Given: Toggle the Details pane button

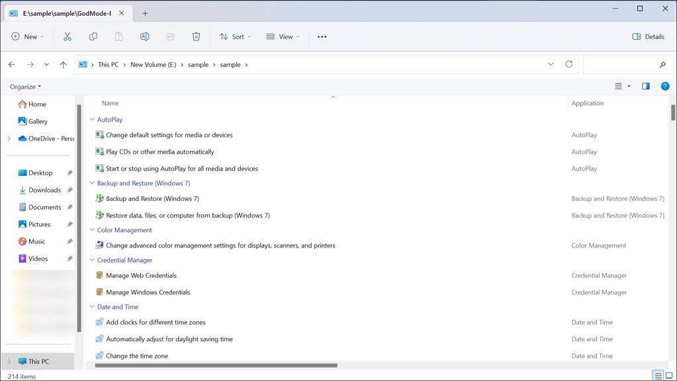Looking at the screenshot, I should tap(648, 37).
